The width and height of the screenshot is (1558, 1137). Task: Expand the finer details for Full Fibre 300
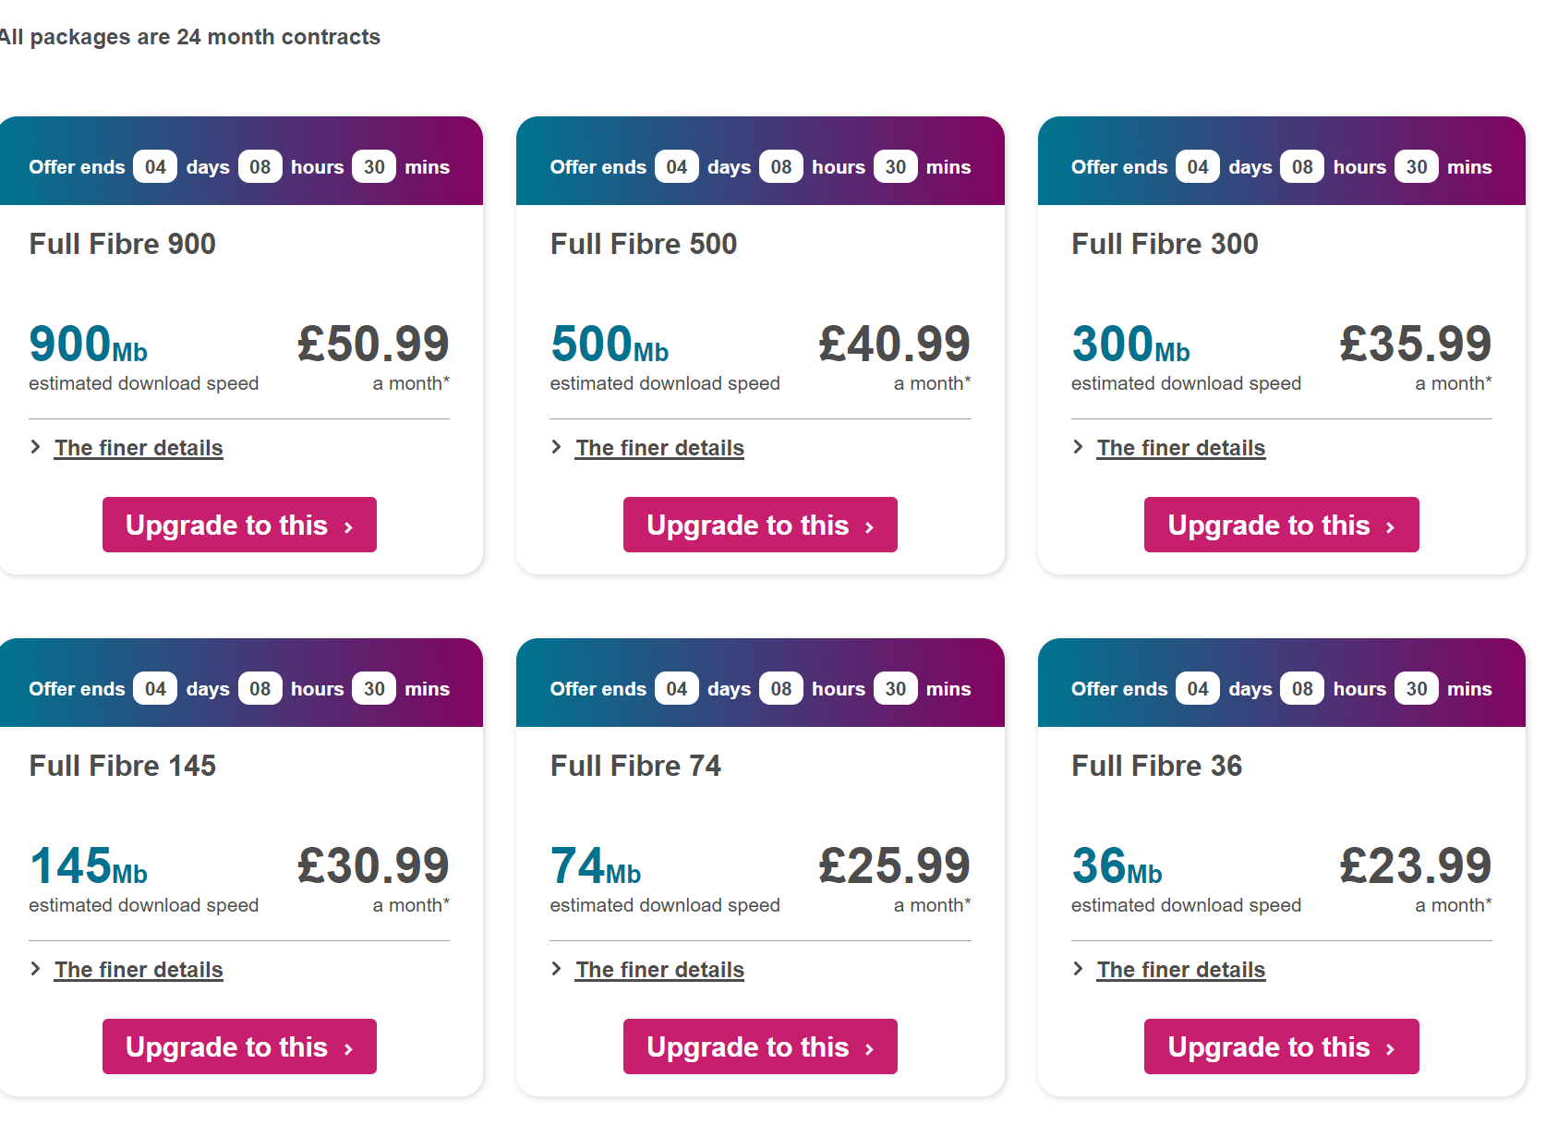(x=1180, y=447)
